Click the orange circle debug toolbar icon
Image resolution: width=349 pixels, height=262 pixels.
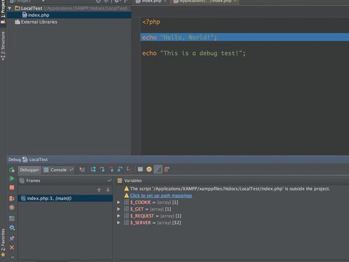pos(149,169)
